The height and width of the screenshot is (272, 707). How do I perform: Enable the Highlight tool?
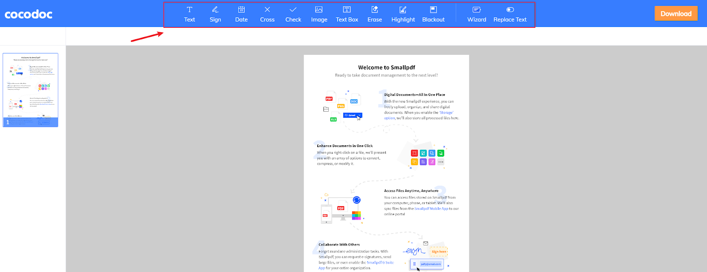[x=403, y=14]
